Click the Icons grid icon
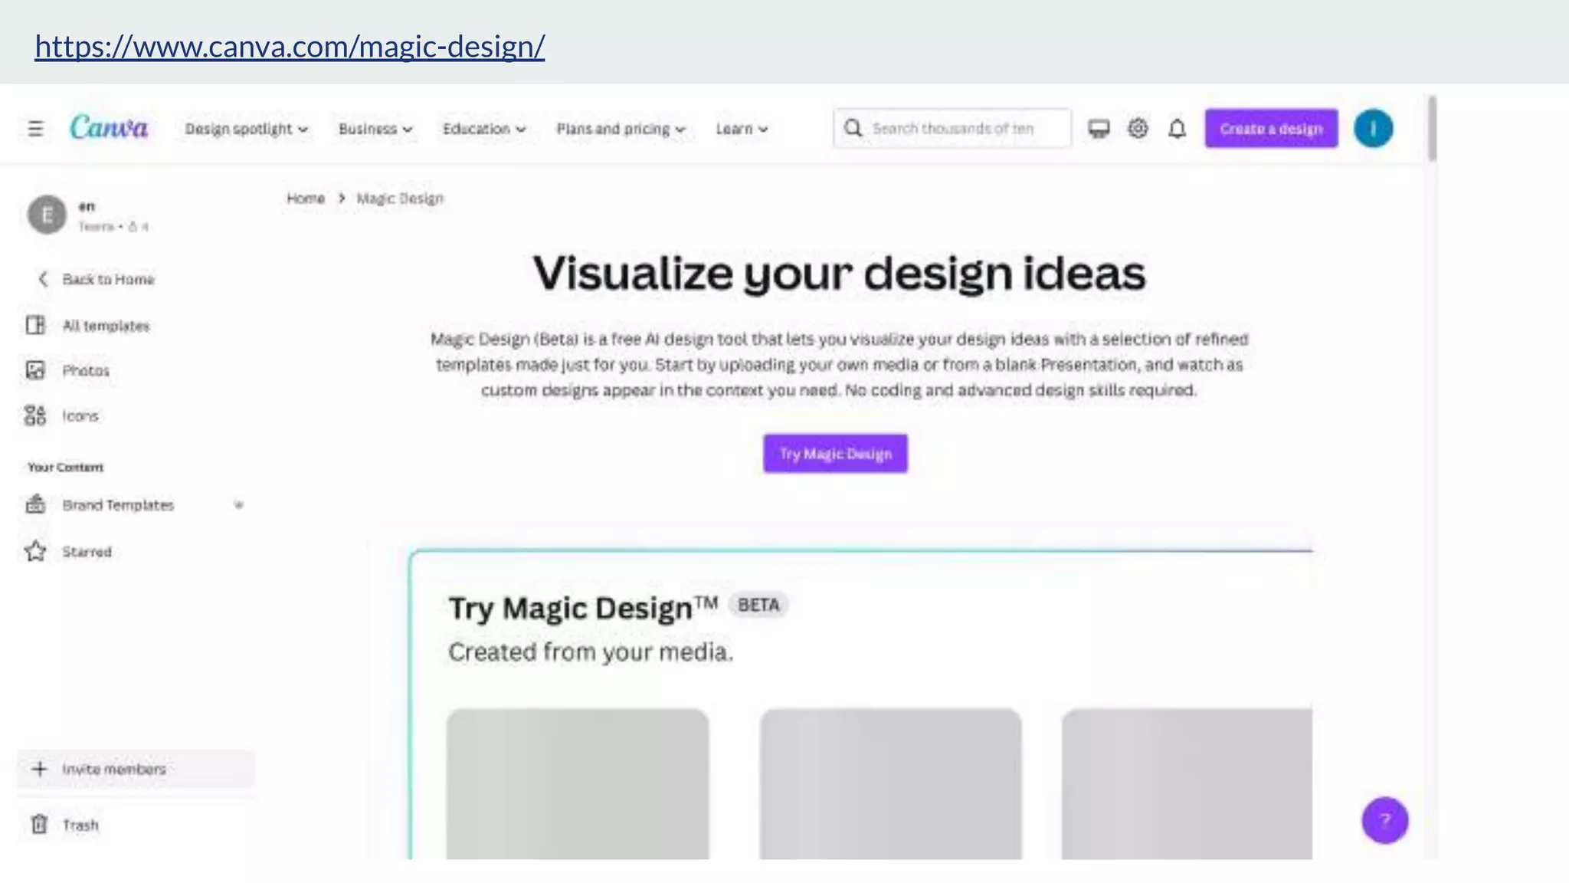 [x=35, y=415]
